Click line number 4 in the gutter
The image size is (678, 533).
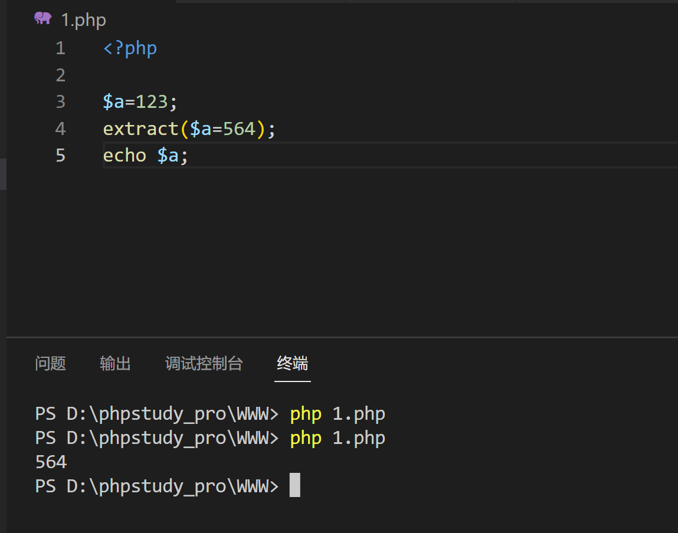[61, 129]
